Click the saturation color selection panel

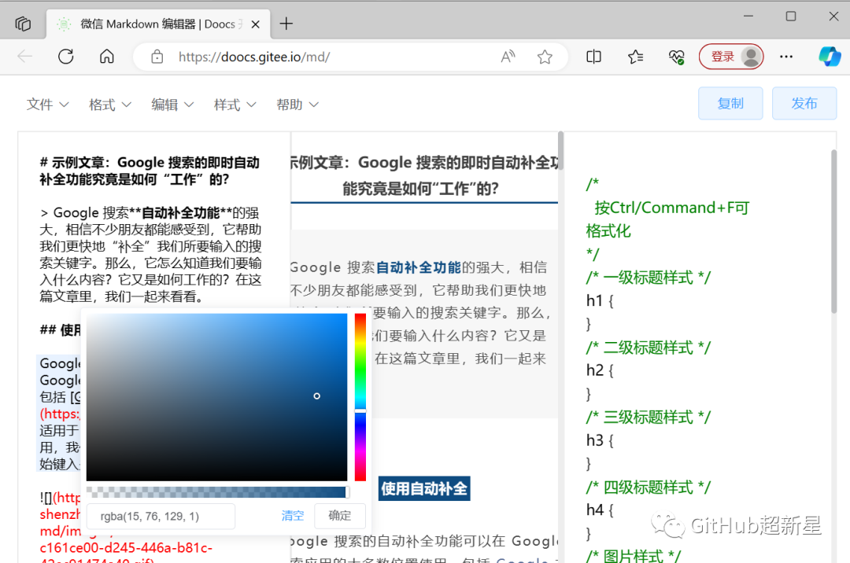tap(217, 397)
